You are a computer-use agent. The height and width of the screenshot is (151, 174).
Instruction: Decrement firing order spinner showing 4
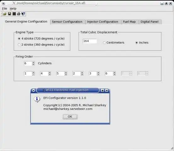point(50,75)
